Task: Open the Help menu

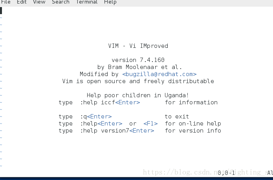Action: 110,2
